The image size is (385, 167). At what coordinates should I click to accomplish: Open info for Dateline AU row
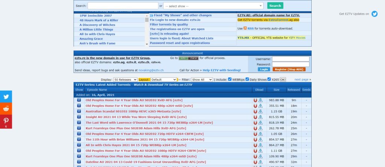coord(79,162)
